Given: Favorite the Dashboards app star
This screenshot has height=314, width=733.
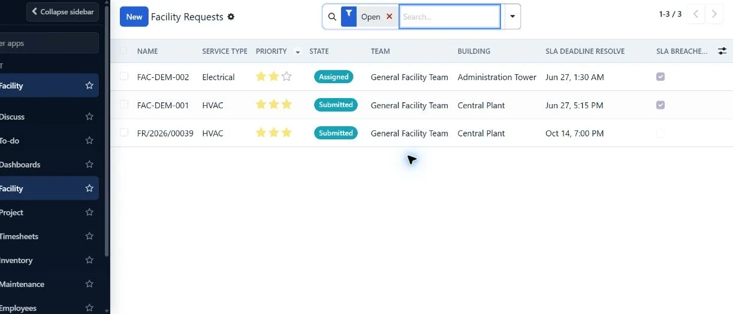Looking at the screenshot, I should (89, 164).
